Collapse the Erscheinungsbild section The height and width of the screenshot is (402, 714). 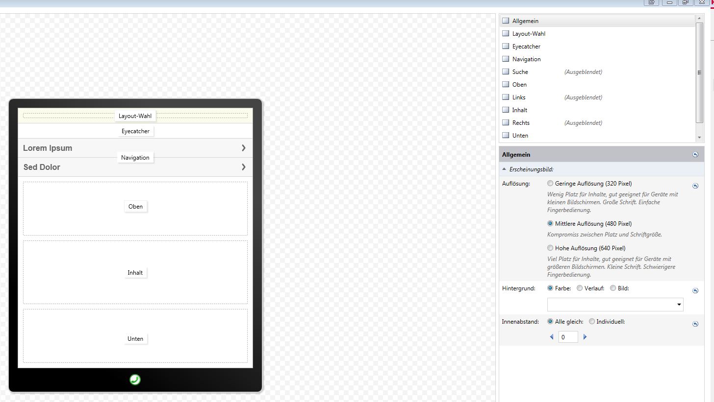point(505,169)
